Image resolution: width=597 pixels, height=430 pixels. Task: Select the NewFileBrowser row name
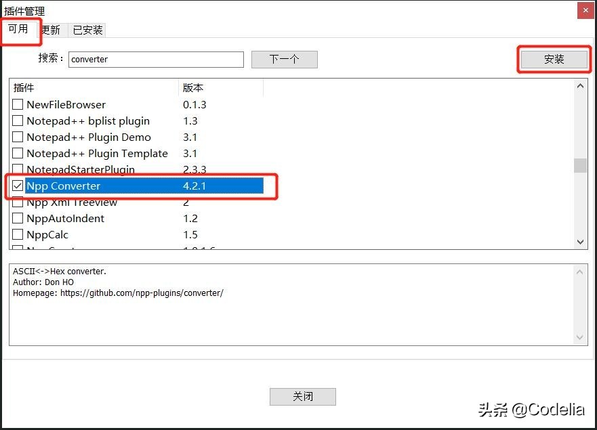[66, 105]
